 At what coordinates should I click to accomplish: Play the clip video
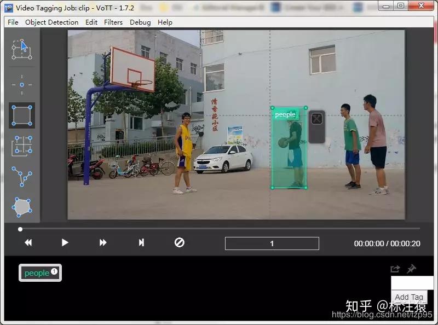(x=65, y=242)
